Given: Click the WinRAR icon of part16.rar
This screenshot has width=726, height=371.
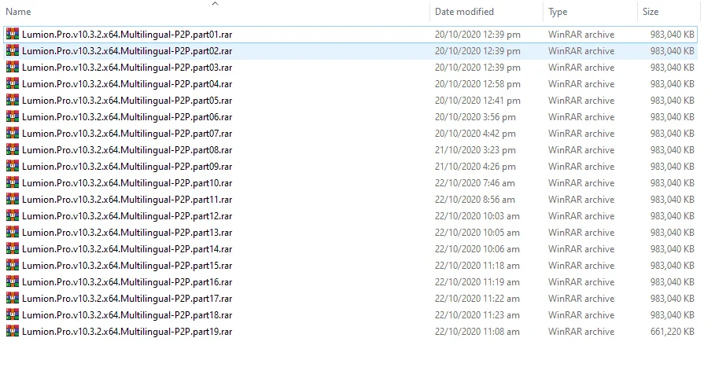Looking at the screenshot, I should pos(13,281).
